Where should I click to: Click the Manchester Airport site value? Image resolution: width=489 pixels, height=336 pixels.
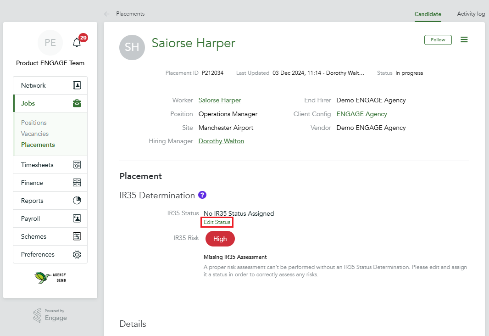(226, 128)
